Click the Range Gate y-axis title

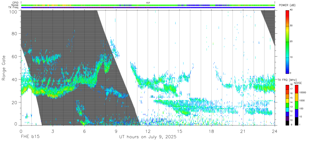pyautogui.click(x=4, y=68)
